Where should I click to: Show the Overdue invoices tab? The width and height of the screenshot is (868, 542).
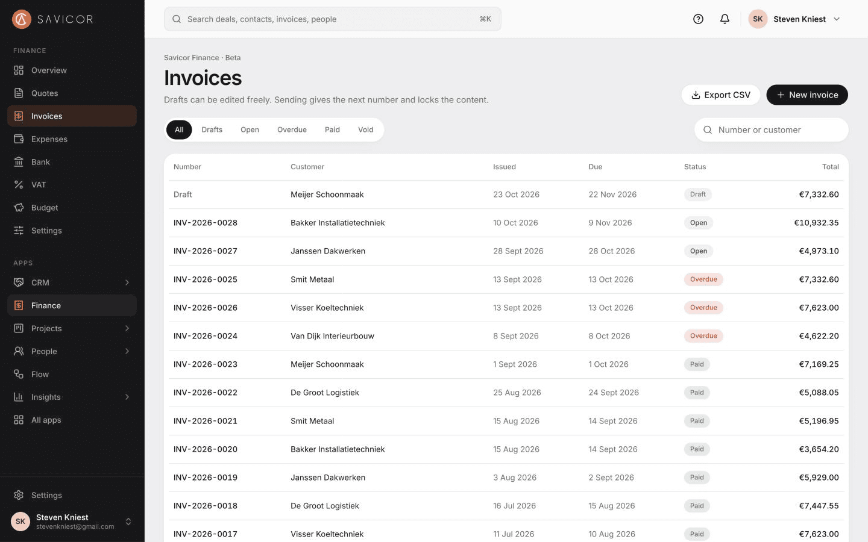coord(292,129)
